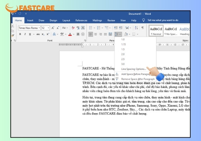This screenshot has width=201, height=141.
Task: Clear all formatting with eraser icon
Action: (73, 28)
